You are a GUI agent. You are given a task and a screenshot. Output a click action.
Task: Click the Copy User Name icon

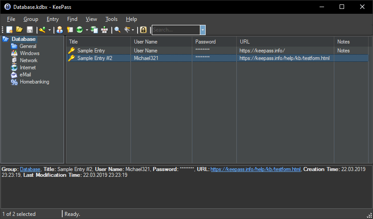tap(60, 30)
